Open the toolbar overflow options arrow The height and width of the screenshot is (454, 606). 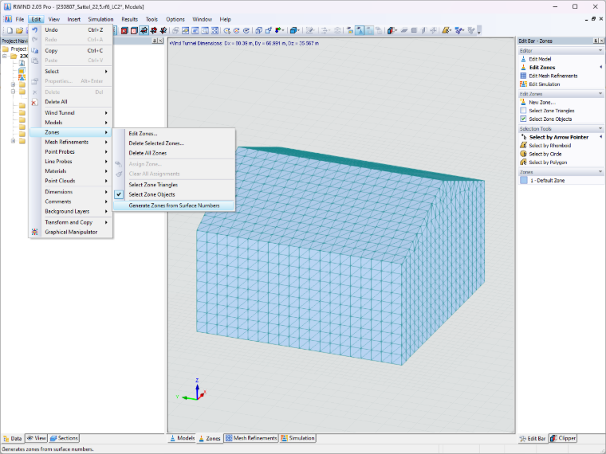(479, 31)
